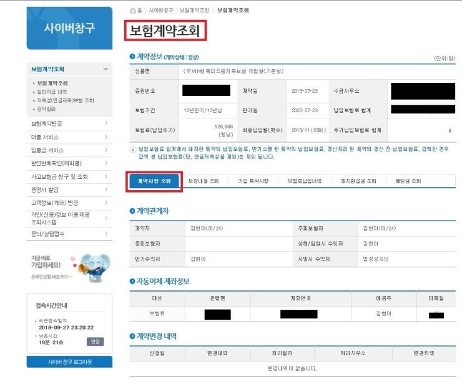Click the 처리사무소 column header
Image resolution: width=462 pixels, height=382 pixels.
coord(353,353)
